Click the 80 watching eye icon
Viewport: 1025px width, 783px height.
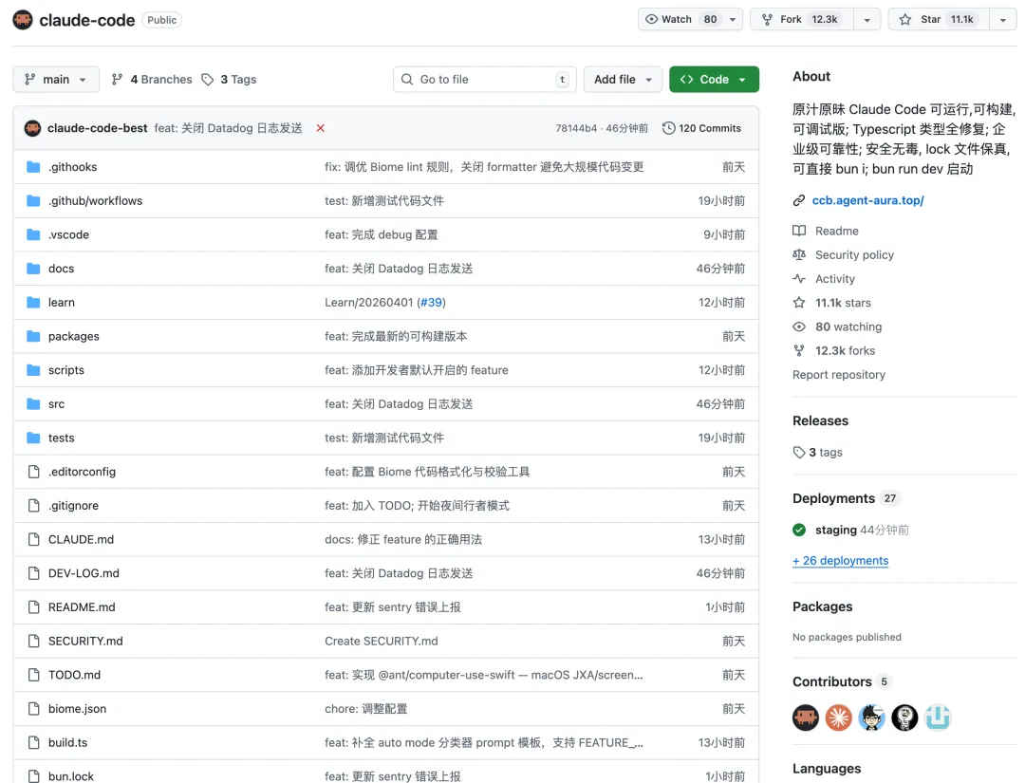(799, 326)
